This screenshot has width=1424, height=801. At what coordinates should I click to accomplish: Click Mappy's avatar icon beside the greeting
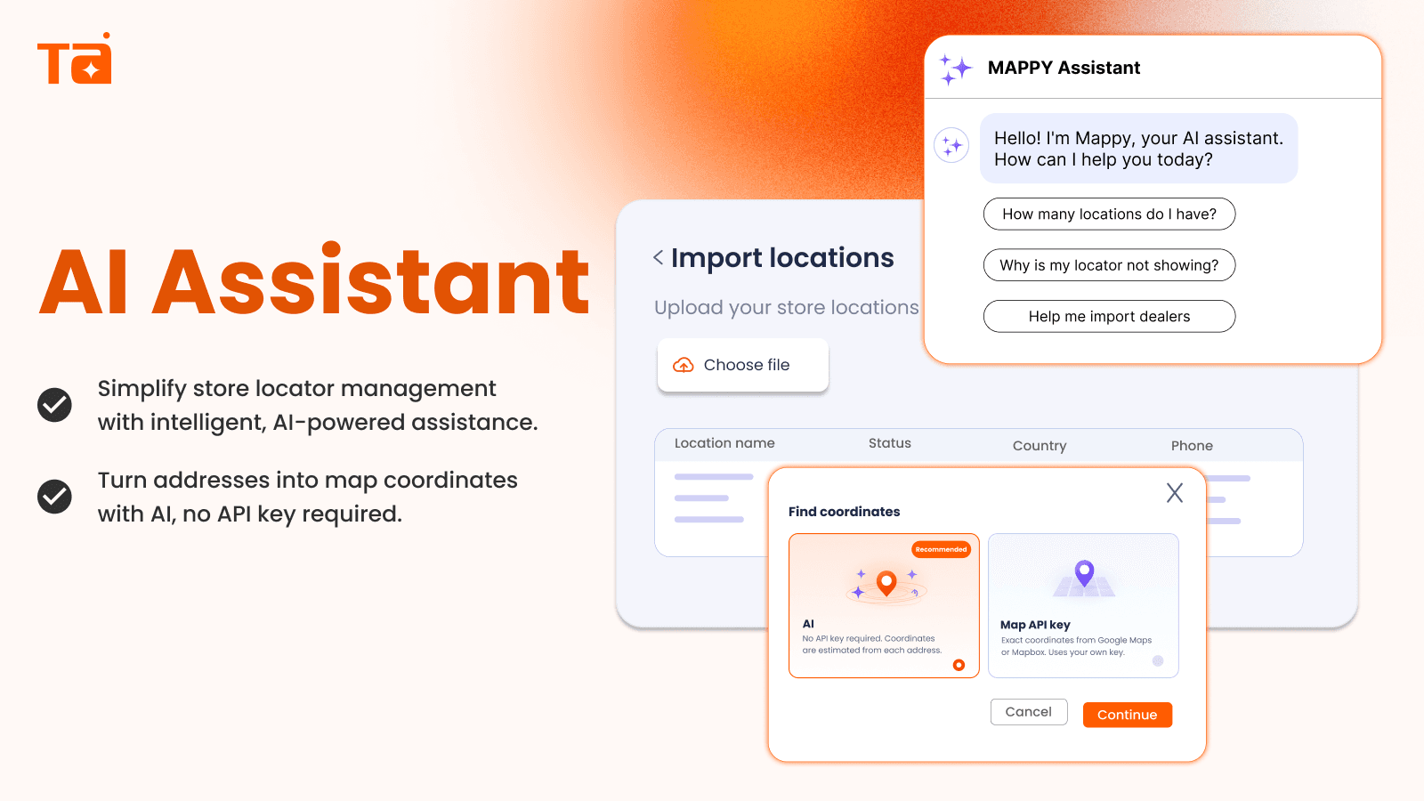coord(951,145)
